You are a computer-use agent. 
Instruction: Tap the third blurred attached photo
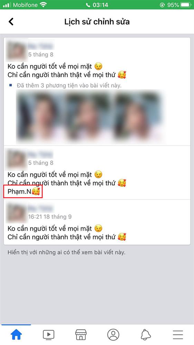[138, 117]
